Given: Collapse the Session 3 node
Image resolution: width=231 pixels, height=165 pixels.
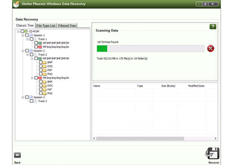Looking at the screenshot, I should click(x=23, y=97).
